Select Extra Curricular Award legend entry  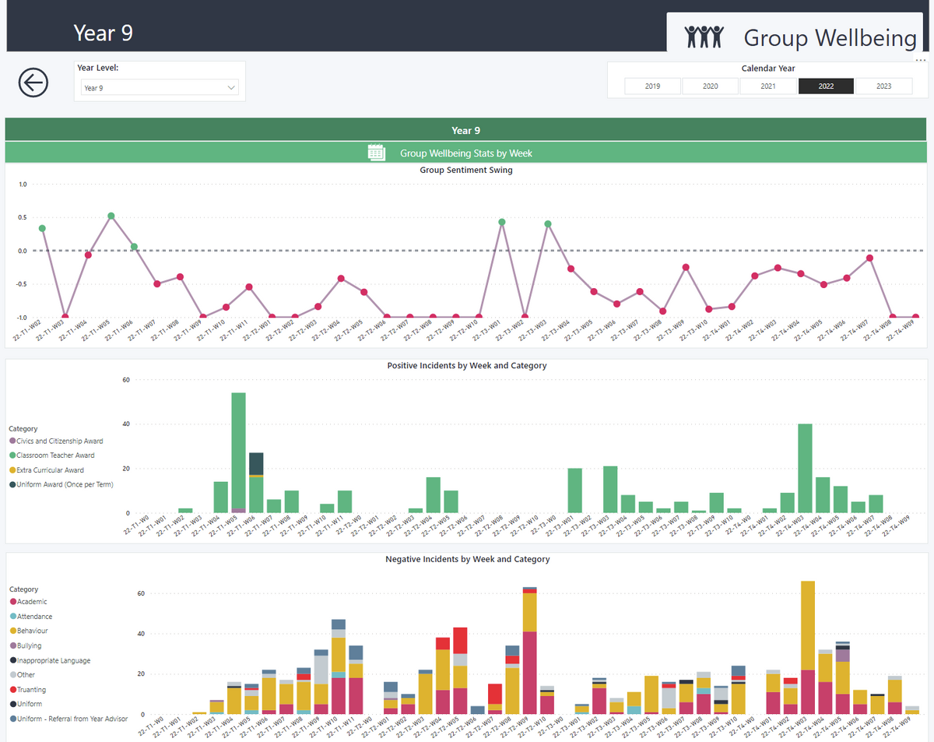coord(54,470)
